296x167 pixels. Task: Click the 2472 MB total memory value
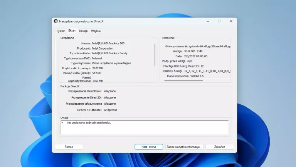98,68
